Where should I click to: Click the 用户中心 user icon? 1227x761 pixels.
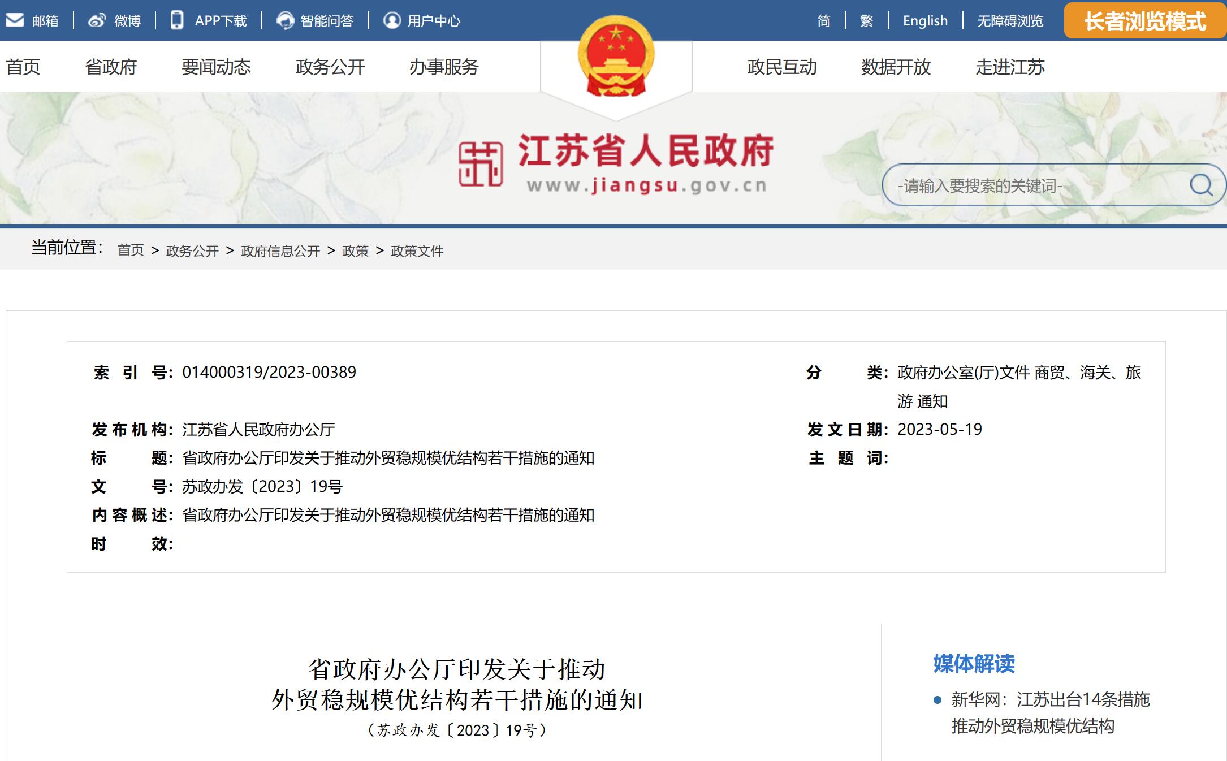click(x=392, y=20)
